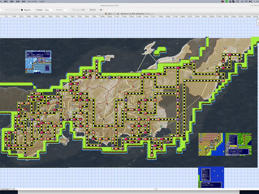Image resolution: width=259 pixels, height=194 pixels.
Task: Open the ウィンドウ (Window) menu
Action: tap(32, 2)
